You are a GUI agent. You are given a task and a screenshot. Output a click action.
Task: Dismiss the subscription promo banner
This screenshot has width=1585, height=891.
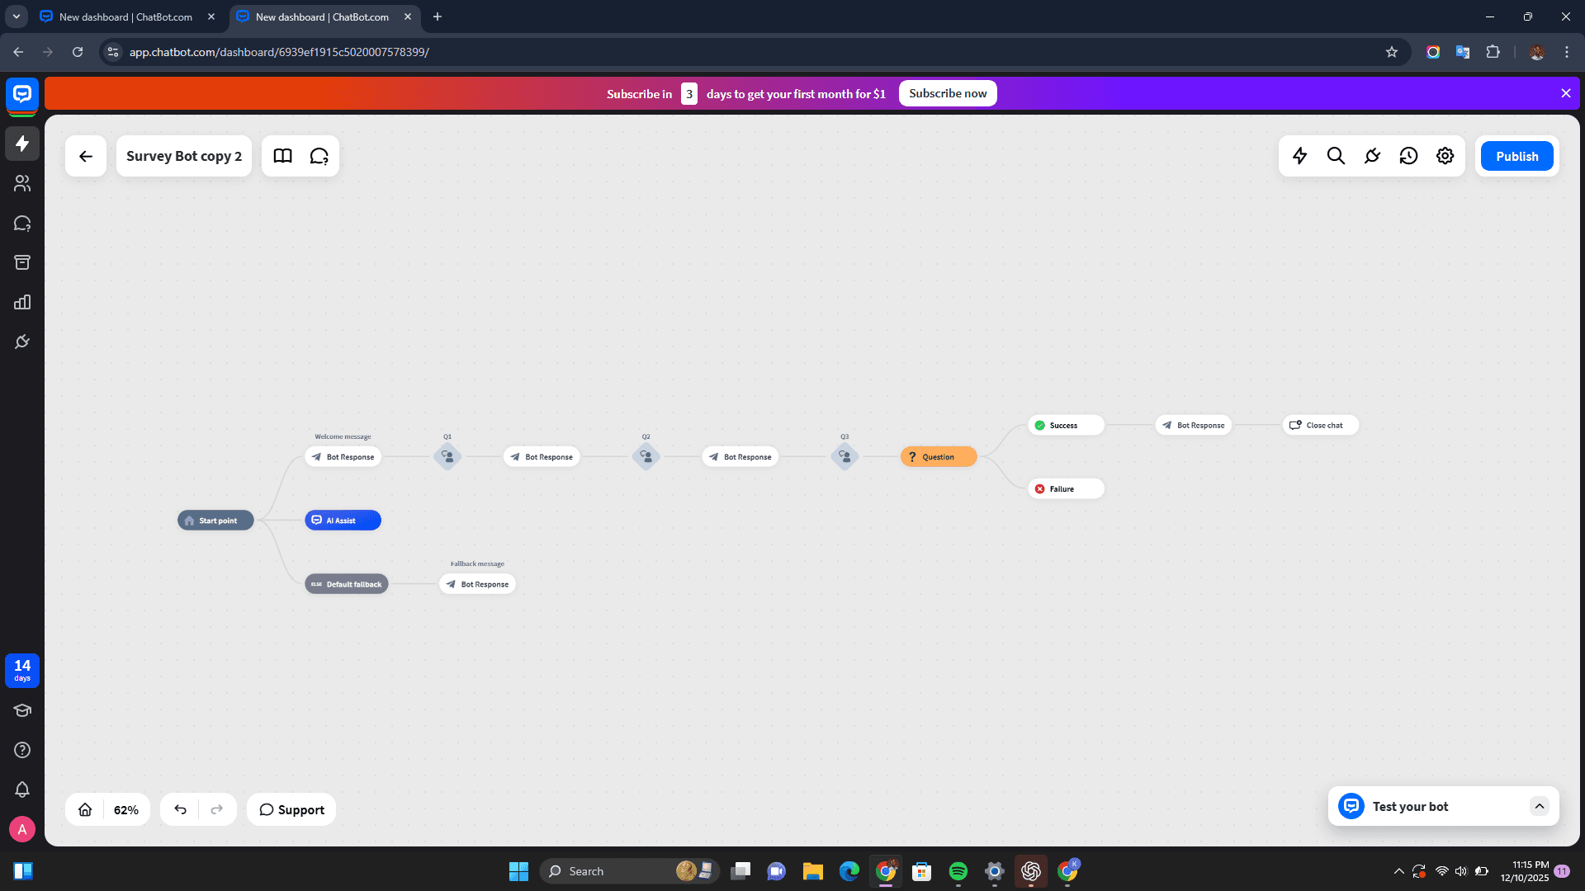click(x=1565, y=93)
